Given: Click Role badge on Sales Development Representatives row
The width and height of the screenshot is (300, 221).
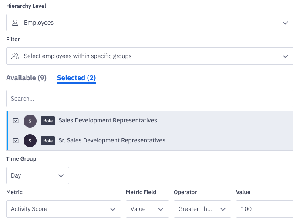Looking at the screenshot, I should pyautogui.click(x=48, y=121).
